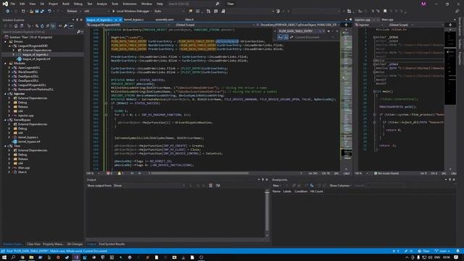Click the user account avatar M
The image size is (464, 261).
point(423,4)
